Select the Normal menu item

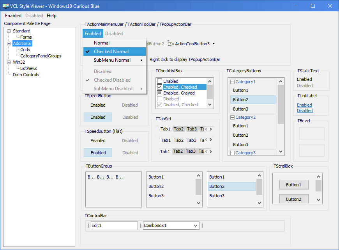[x=115, y=43]
